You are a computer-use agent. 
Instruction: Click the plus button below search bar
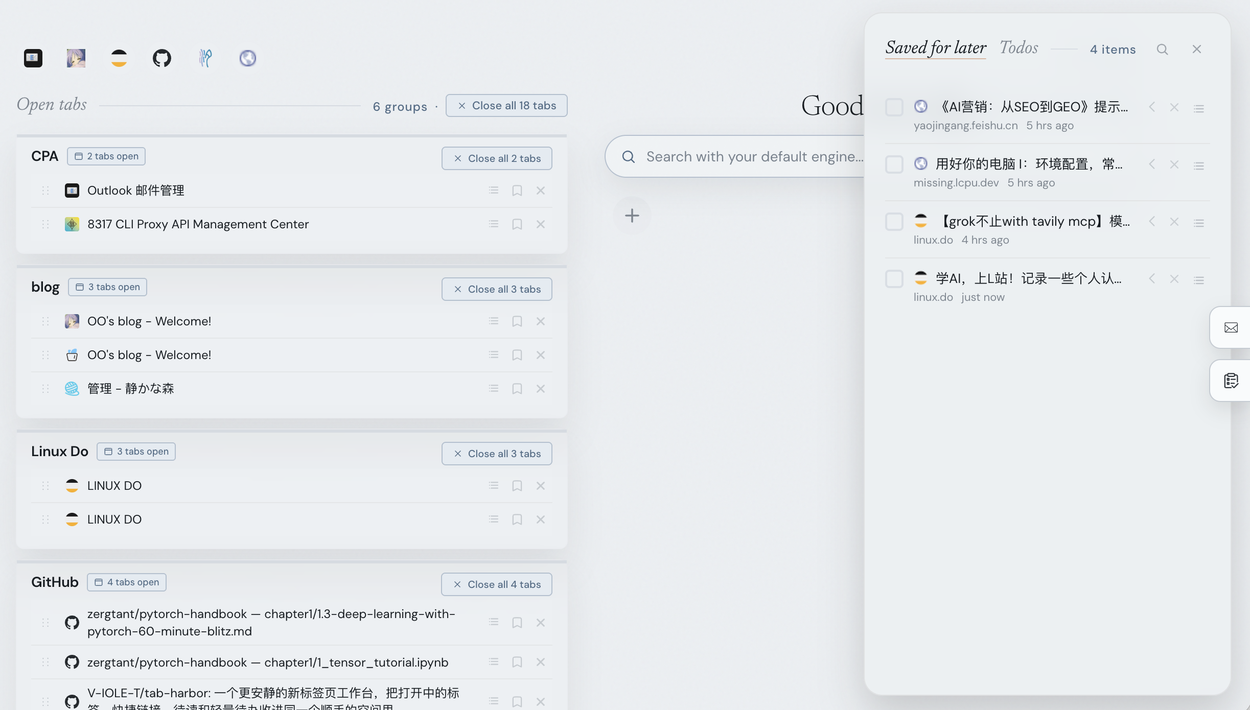(632, 216)
